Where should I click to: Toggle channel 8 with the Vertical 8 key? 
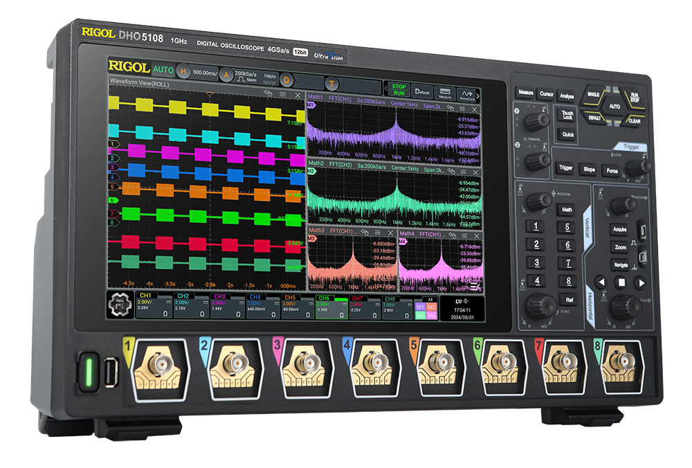pyautogui.click(x=568, y=281)
